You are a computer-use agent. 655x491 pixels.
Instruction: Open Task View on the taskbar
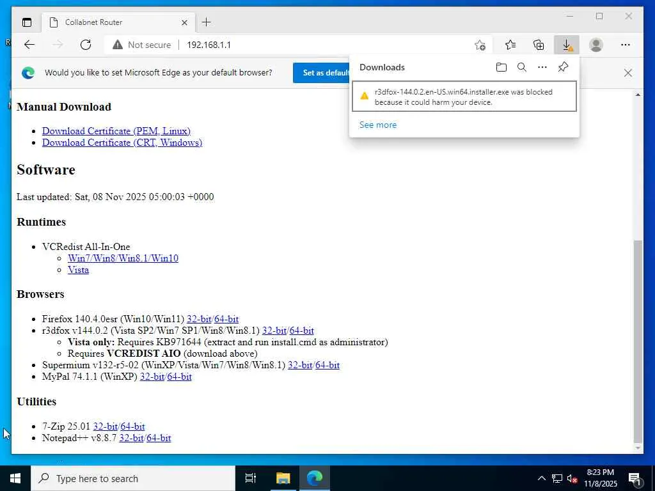click(251, 478)
